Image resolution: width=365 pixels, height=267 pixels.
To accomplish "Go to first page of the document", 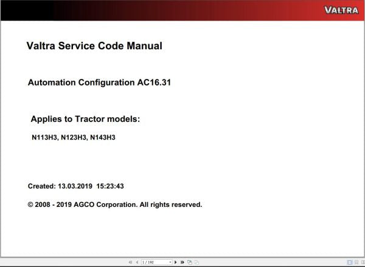I will [x=130, y=262].
